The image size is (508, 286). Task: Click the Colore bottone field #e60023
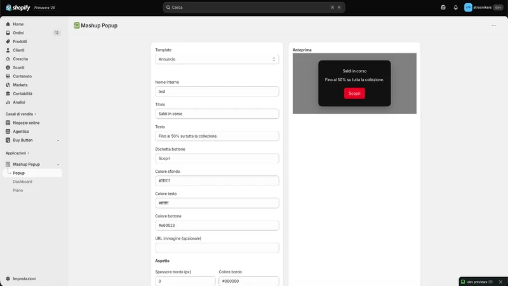(x=217, y=226)
